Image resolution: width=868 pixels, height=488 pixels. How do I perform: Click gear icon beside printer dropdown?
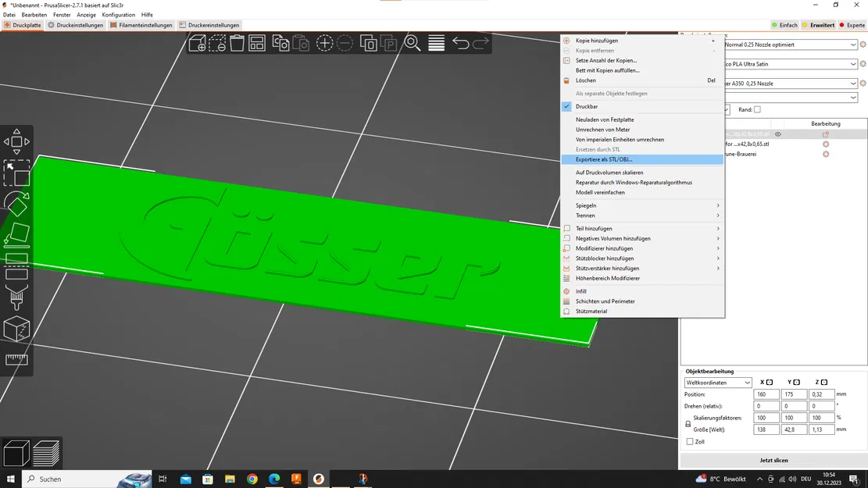(x=863, y=83)
